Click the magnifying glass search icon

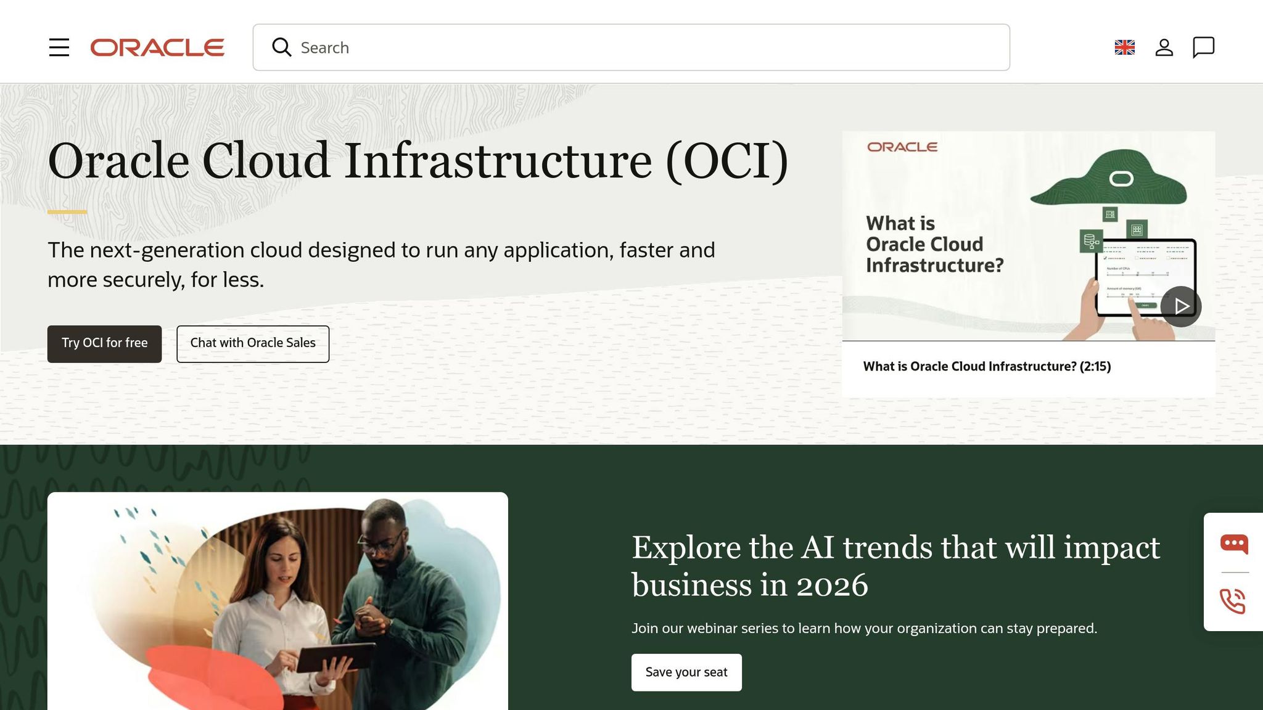[282, 47]
